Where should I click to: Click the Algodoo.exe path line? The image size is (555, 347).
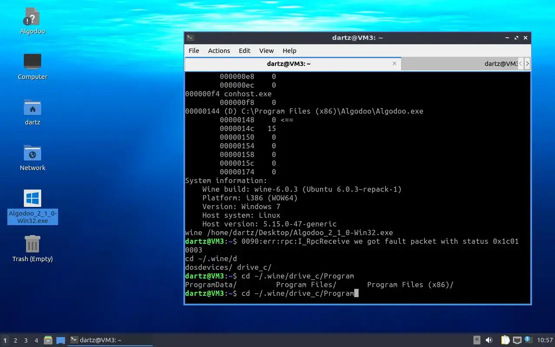304,111
